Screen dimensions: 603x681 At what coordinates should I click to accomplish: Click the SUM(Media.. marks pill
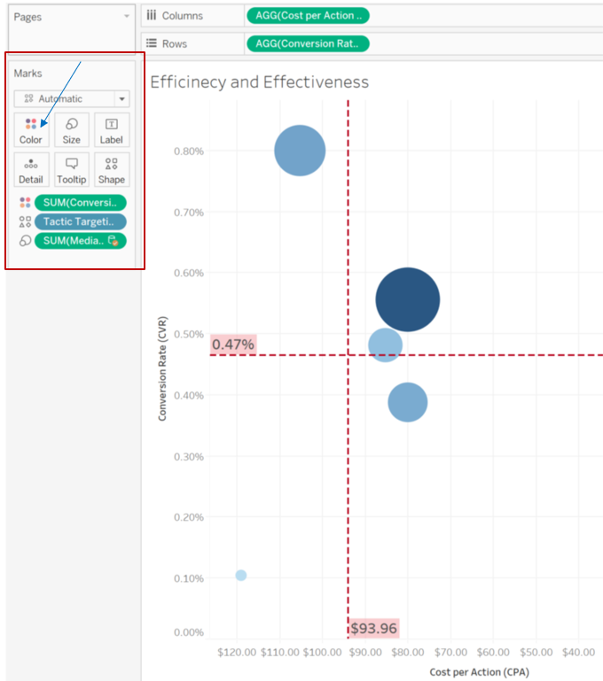pyautogui.click(x=81, y=241)
